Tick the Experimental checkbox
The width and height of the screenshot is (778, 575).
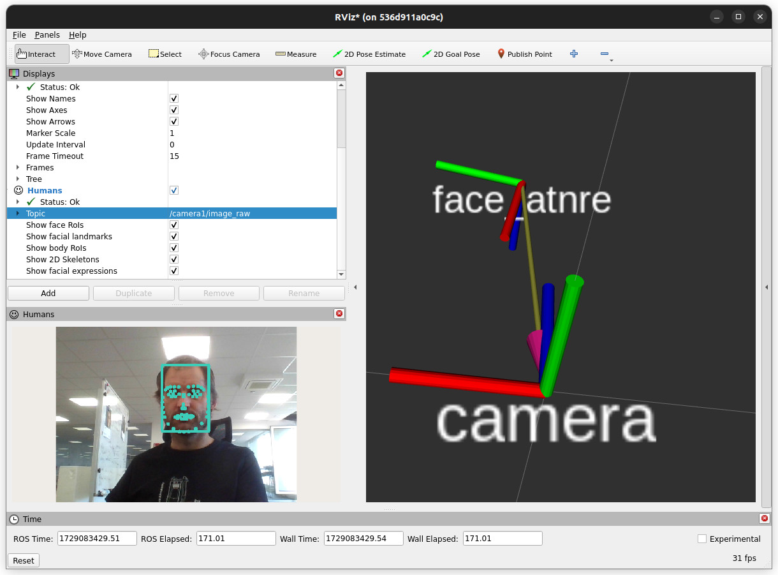coord(702,539)
